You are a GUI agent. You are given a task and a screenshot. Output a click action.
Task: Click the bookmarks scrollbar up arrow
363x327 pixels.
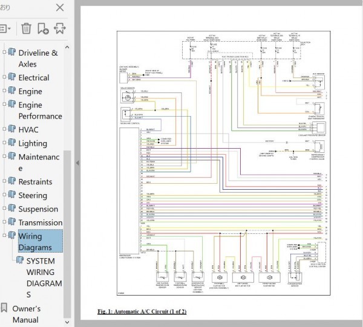coord(67,47)
